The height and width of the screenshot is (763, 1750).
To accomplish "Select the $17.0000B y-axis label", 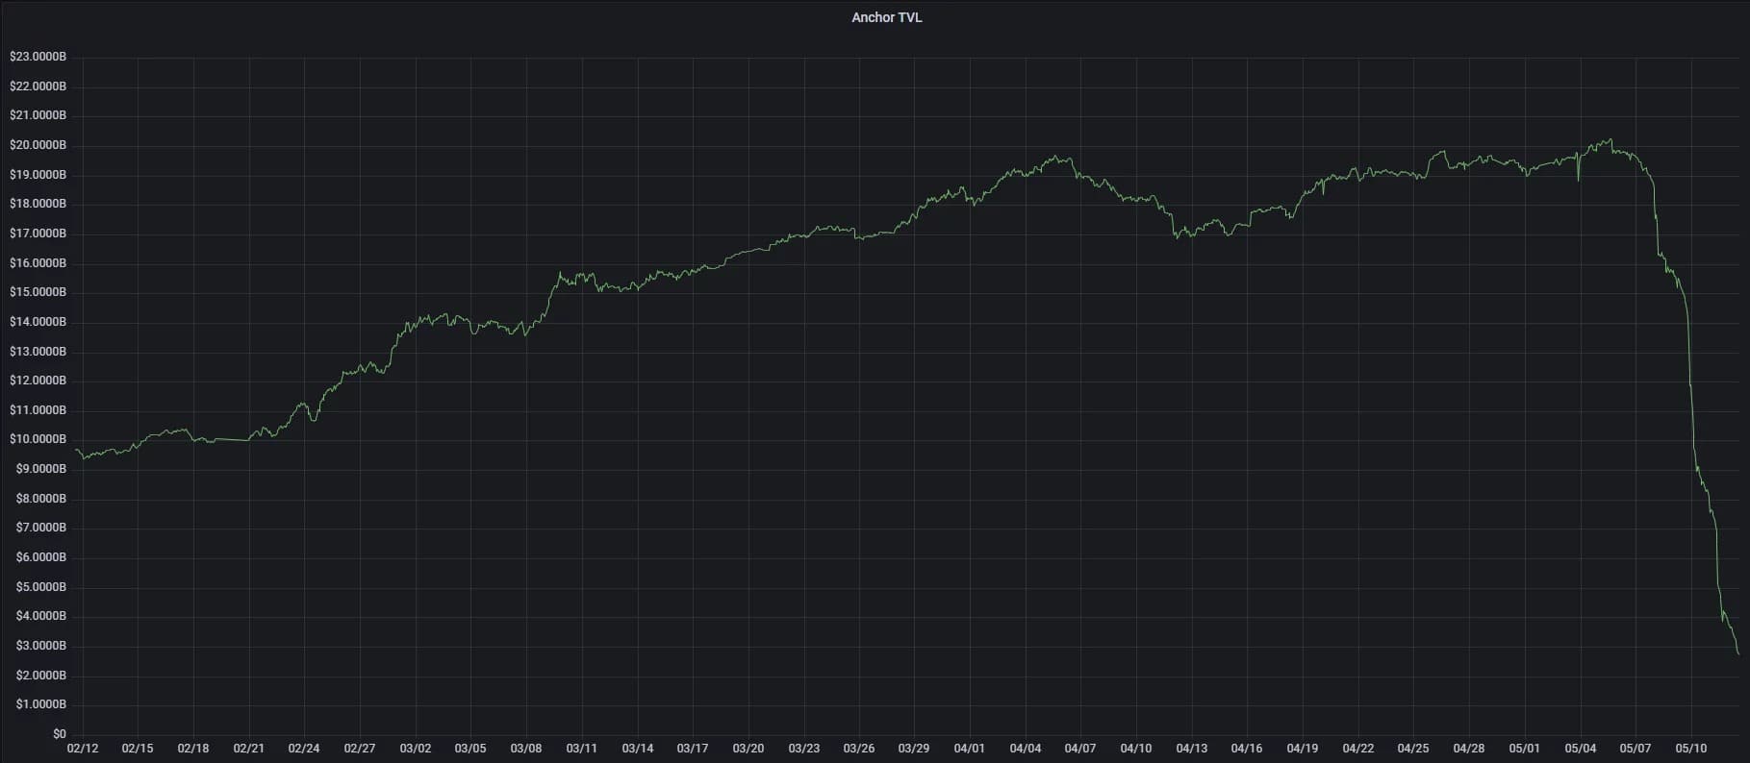I will click(x=38, y=234).
